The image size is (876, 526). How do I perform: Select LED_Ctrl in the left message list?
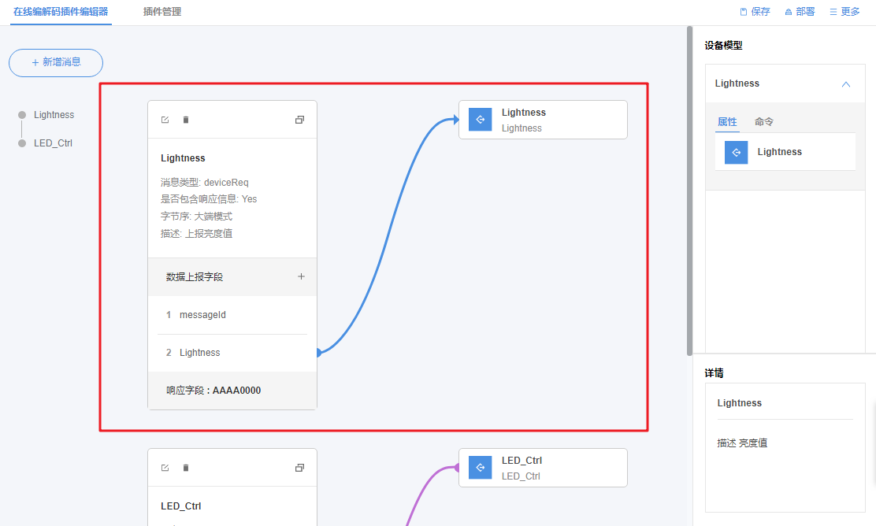53,143
